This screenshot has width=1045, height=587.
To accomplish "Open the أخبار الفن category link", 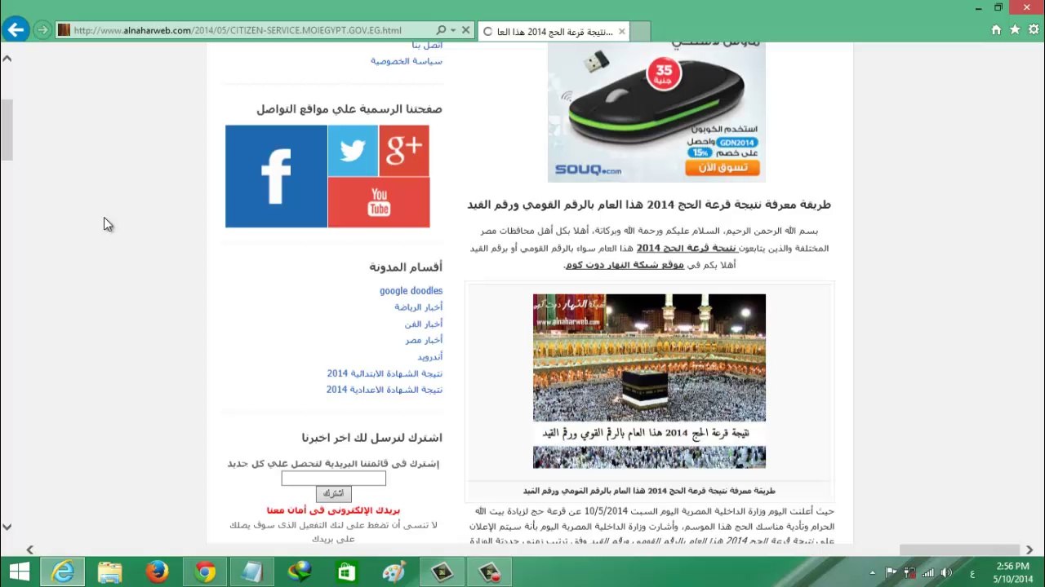I will point(423,324).
